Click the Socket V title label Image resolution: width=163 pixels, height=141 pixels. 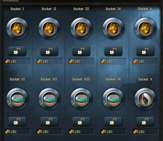[145, 9]
